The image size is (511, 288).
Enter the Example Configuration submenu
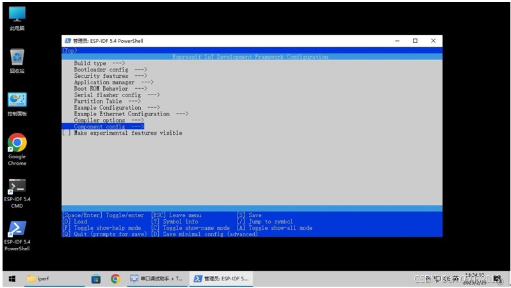coord(117,107)
